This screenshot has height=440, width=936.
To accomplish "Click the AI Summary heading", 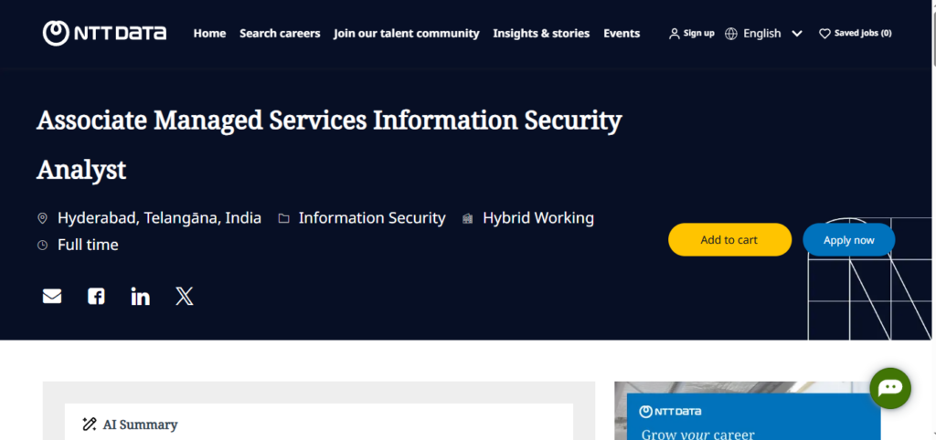I will [x=140, y=424].
